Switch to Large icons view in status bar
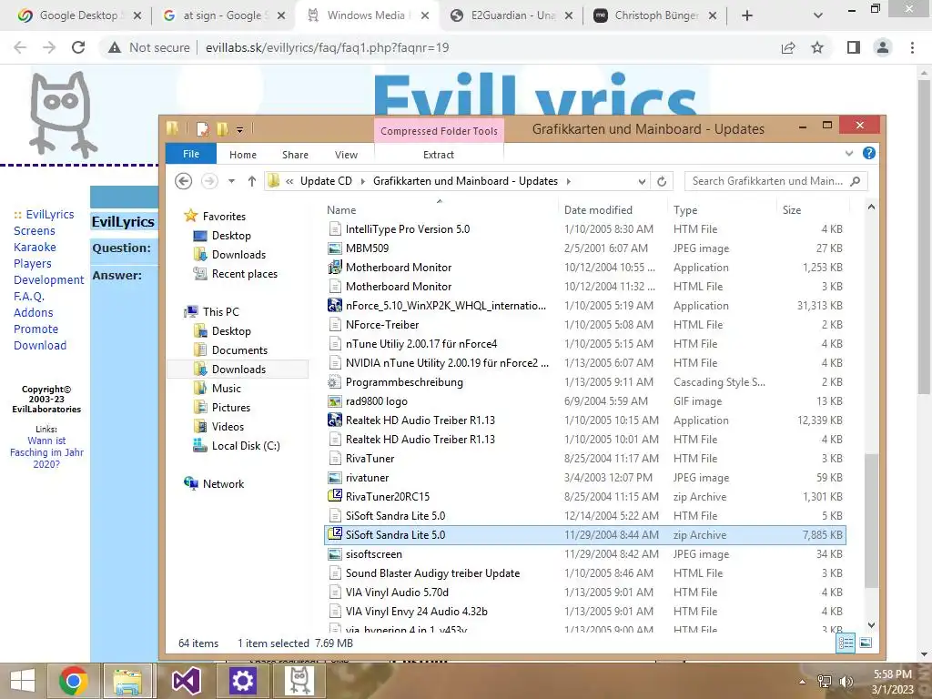This screenshot has height=699, width=932. click(x=866, y=643)
